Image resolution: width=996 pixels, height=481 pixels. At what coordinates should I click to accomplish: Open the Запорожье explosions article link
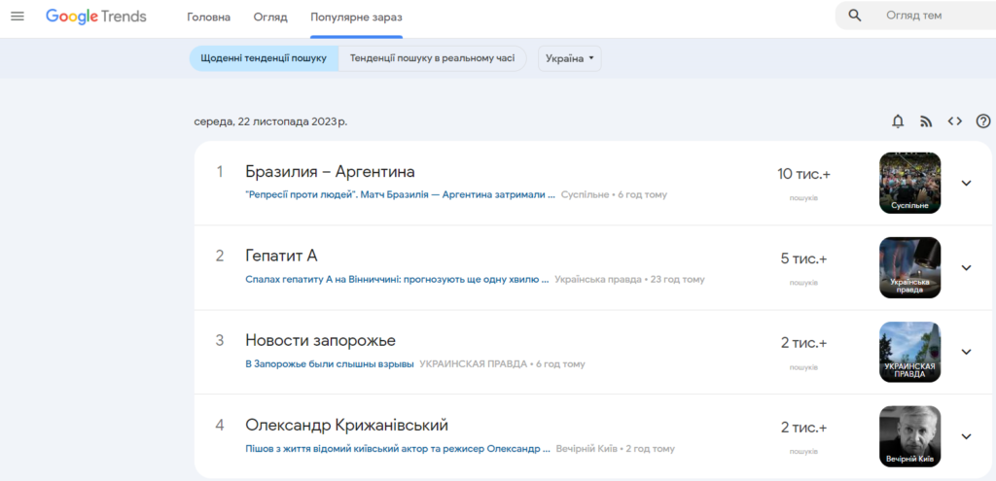pyautogui.click(x=330, y=364)
